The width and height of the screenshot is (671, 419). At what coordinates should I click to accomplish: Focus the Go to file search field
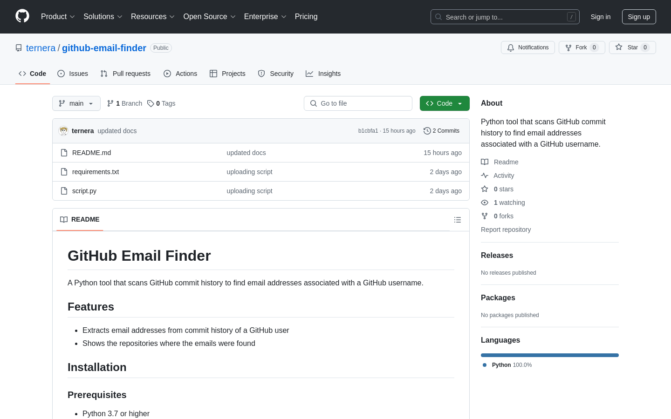(358, 103)
